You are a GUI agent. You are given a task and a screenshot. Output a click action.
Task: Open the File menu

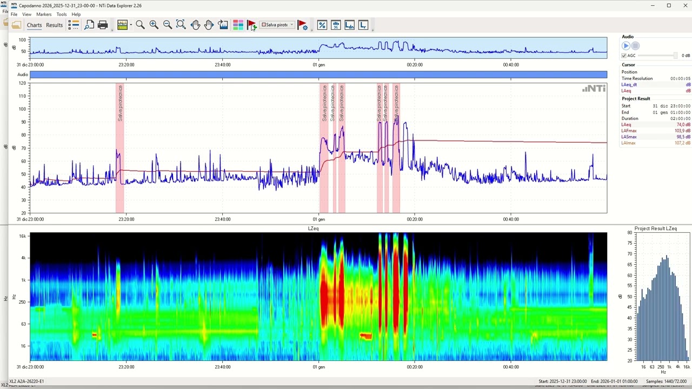(14, 15)
